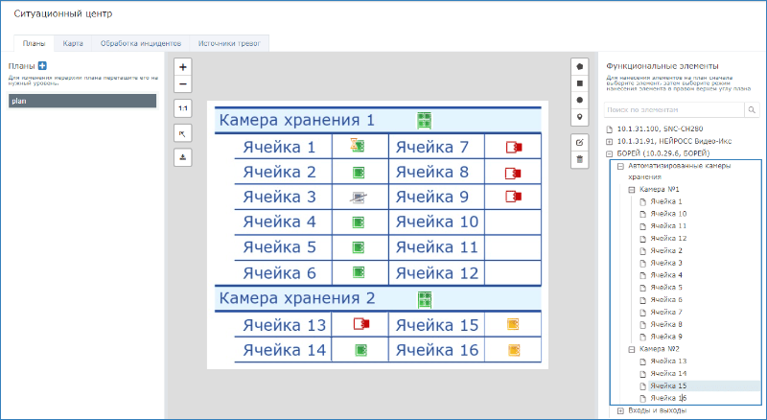Choose the circle drawing mode
The width and height of the screenshot is (767, 420).
pyautogui.click(x=580, y=100)
